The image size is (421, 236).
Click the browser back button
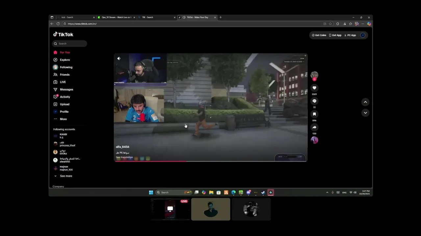tap(52, 24)
